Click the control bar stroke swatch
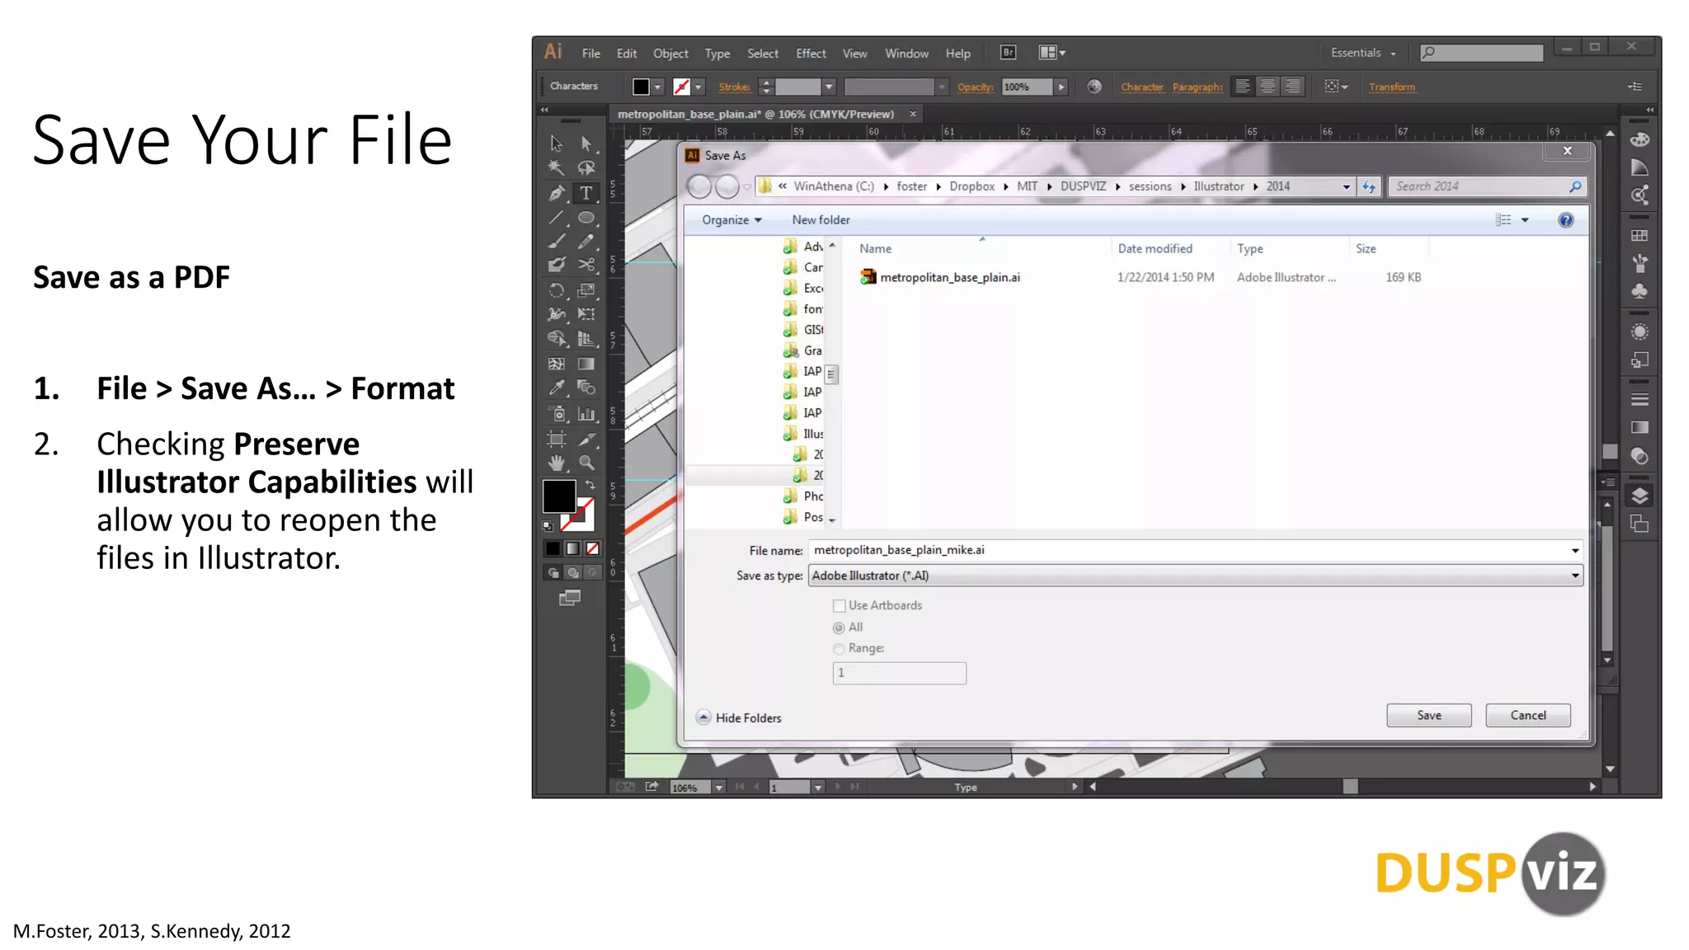Image resolution: width=1689 pixels, height=950 pixels. pos(681,87)
